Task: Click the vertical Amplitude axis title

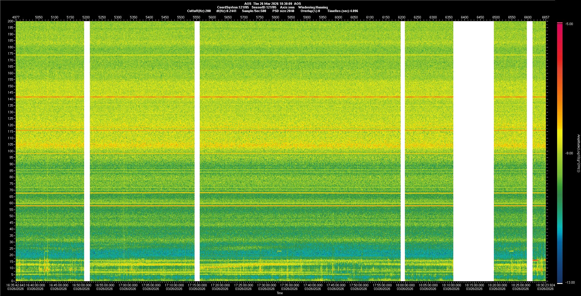Action: pos(578,153)
